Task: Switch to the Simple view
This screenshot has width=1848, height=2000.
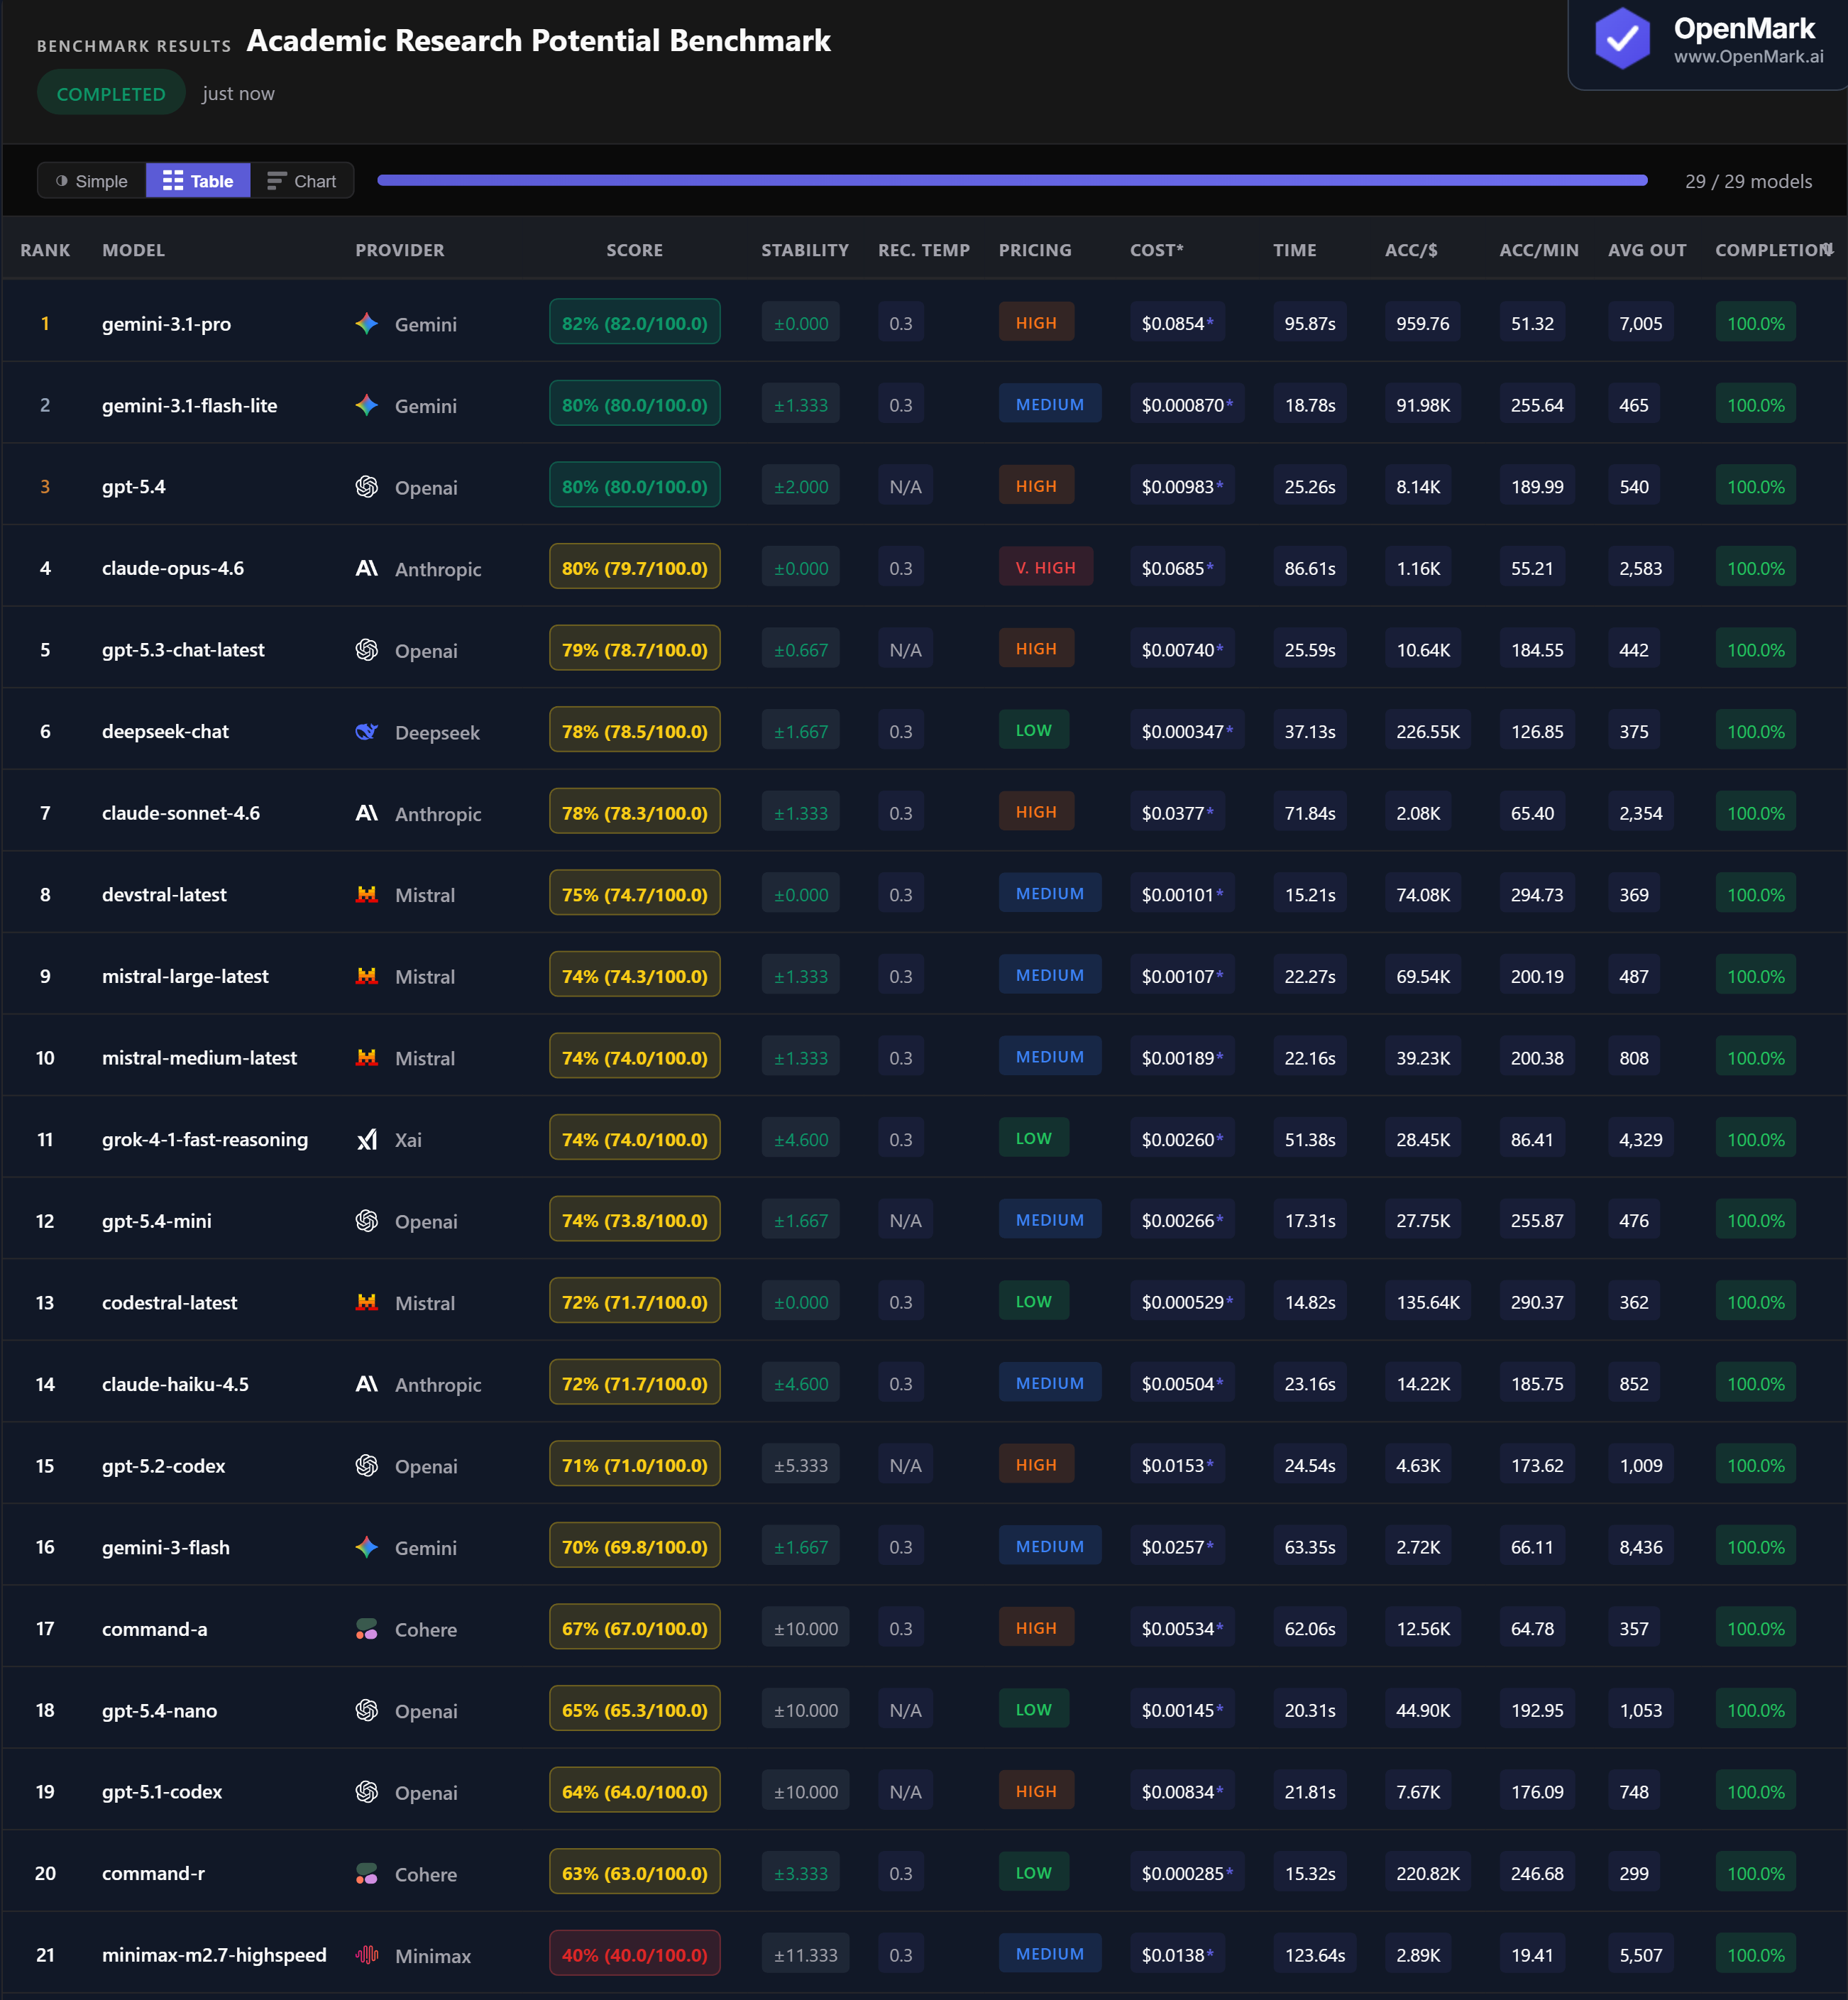Action: [92, 181]
